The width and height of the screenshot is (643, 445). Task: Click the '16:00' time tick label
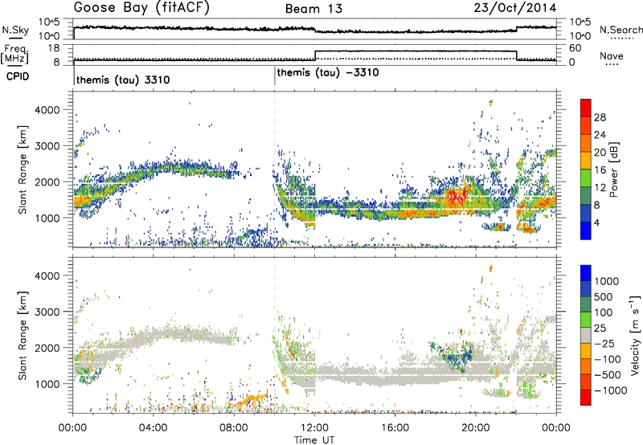(395, 428)
